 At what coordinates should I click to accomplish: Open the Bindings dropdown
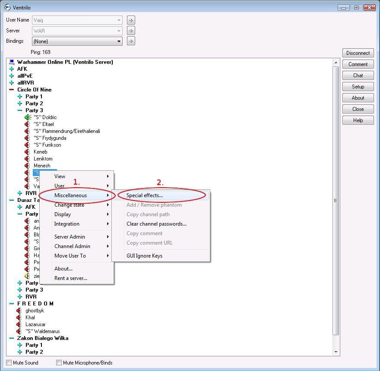coord(77,41)
